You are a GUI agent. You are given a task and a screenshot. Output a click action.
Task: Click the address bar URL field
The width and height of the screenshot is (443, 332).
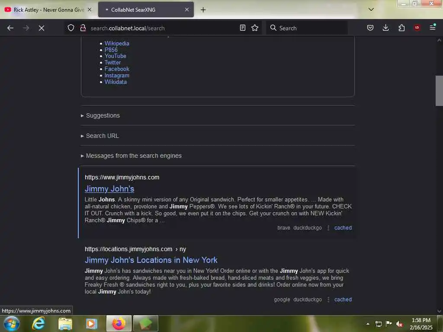[x=163, y=28]
